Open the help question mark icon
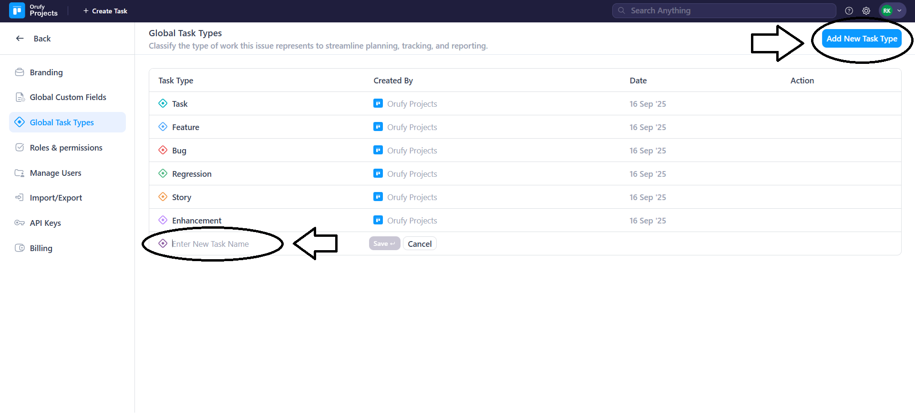Image resolution: width=915 pixels, height=415 pixels. tap(849, 10)
